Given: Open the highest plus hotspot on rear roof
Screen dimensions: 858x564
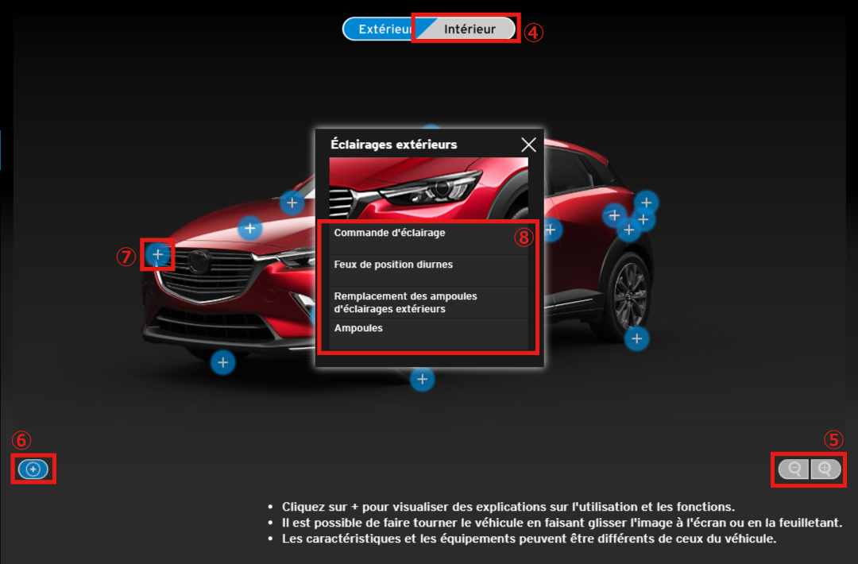Looking at the screenshot, I should [647, 202].
